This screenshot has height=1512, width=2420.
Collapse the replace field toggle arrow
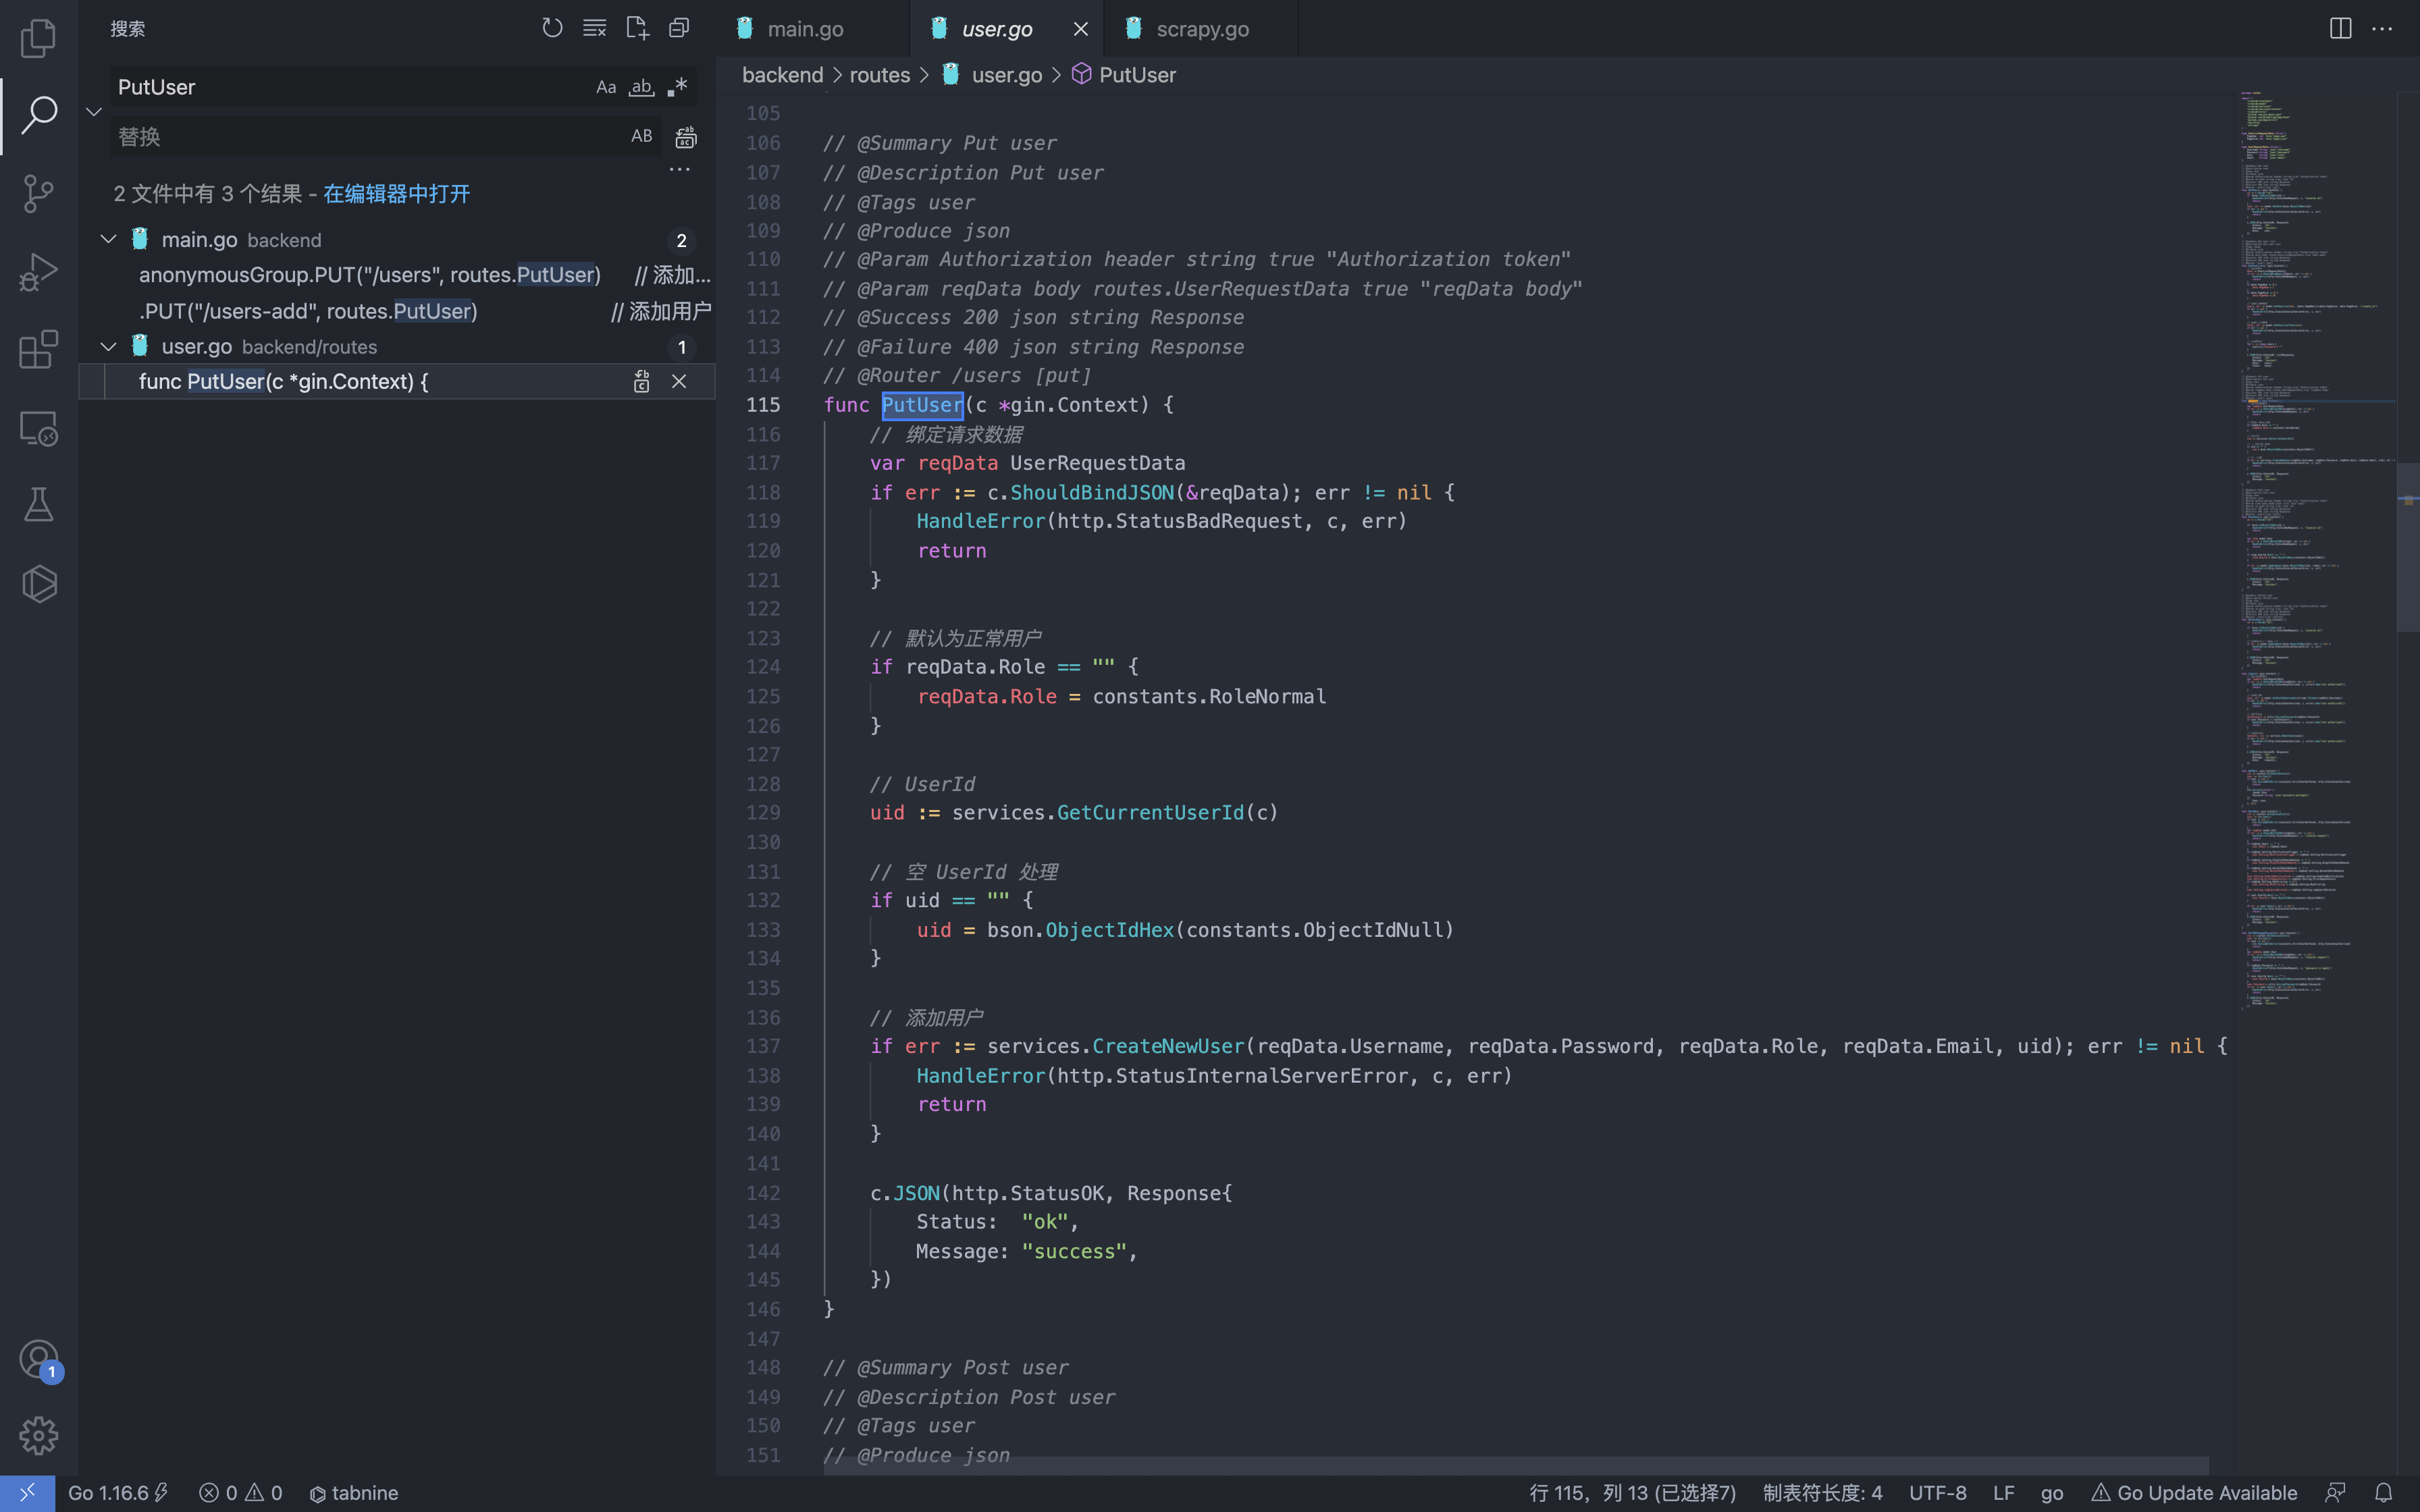point(94,111)
